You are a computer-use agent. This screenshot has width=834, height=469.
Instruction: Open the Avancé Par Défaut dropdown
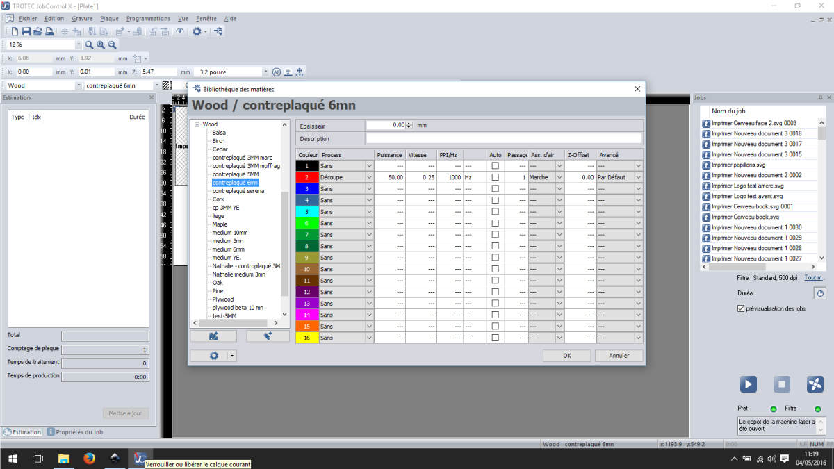tap(638, 177)
